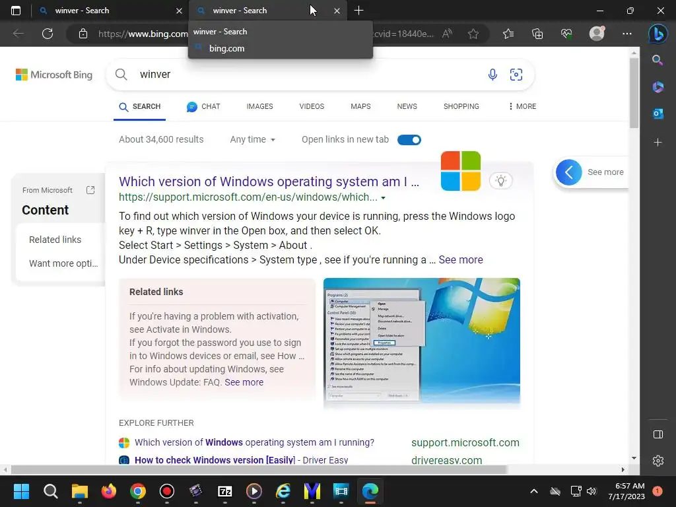Click the Microsoft Bing logo
Image resolution: width=676 pixels, height=507 pixels.
[54, 75]
